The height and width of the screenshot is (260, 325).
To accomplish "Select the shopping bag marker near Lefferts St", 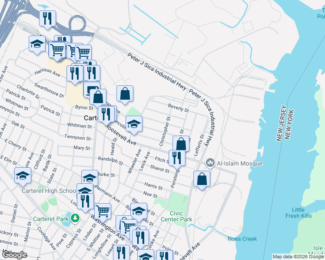I will pos(181,143).
